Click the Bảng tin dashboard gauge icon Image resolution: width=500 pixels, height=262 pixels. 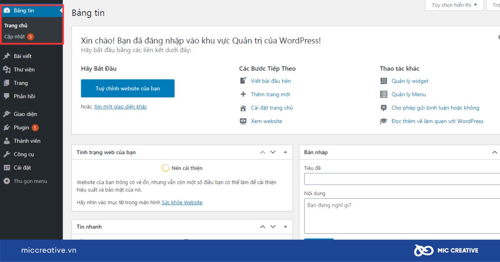pyautogui.click(x=7, y=10)
